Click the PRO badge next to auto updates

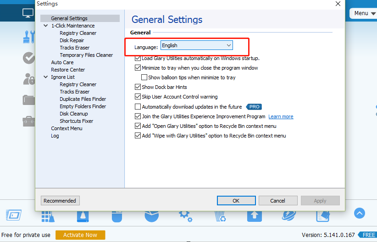pyautogui.click(x=254, y=107)
